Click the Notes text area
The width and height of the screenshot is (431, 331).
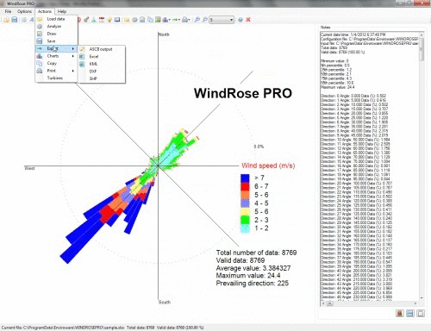coord(370,166)
